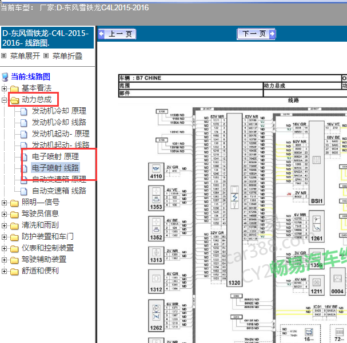The width and height of the screenshot is (347, 343).
Task: Click the D-东风雪铁龙-C4L-2015-2016- 线路图 title
Action: [47, 38]
